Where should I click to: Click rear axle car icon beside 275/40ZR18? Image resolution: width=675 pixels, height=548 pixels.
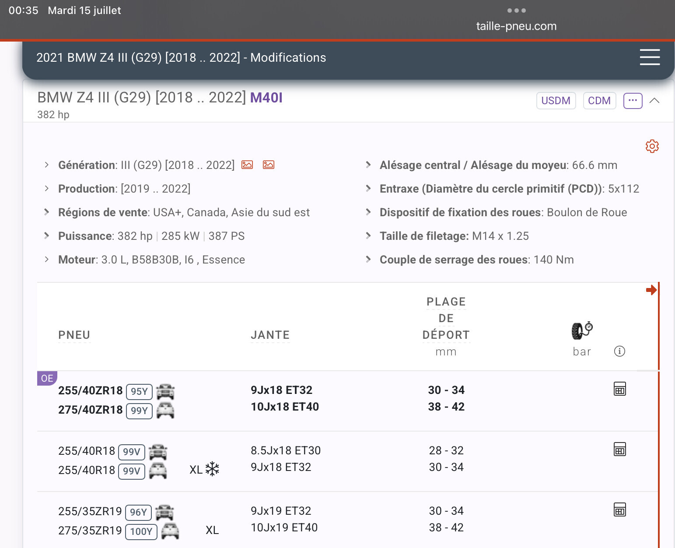click(165, 411)
